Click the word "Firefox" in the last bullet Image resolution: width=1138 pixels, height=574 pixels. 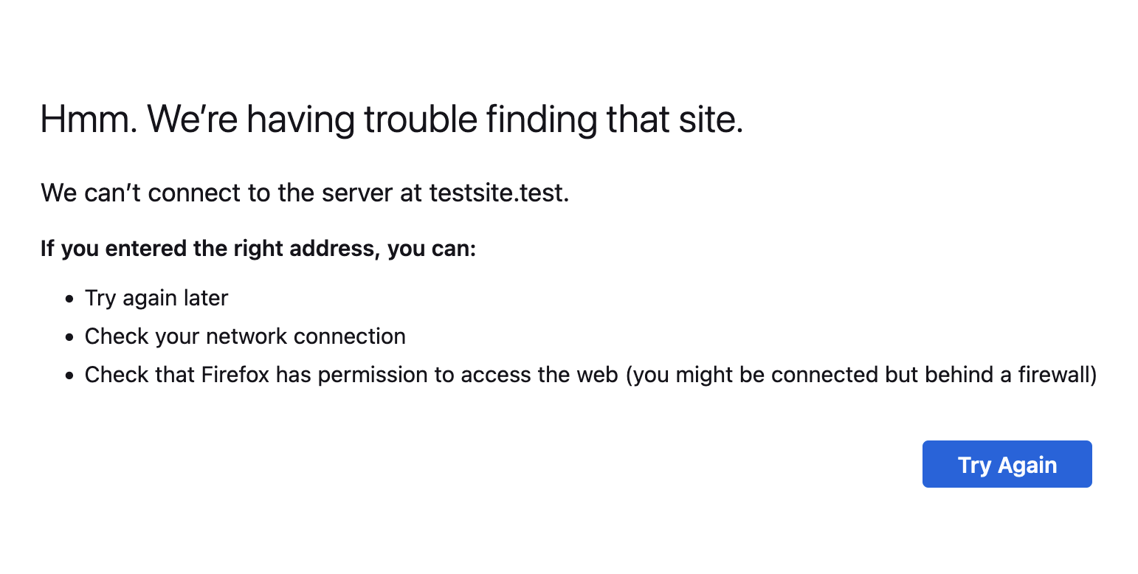point(234,375)
